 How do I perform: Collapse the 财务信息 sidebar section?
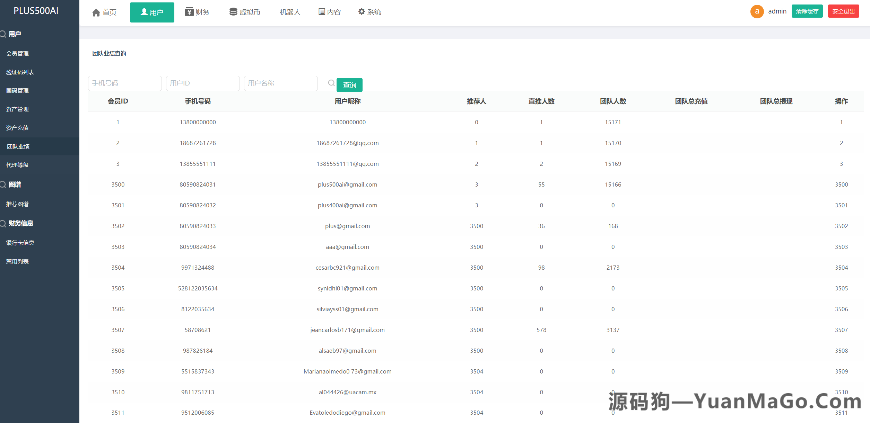tap(20, 223)
